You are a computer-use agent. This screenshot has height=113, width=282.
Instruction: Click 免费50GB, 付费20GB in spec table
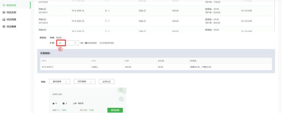tap(201, 67)
